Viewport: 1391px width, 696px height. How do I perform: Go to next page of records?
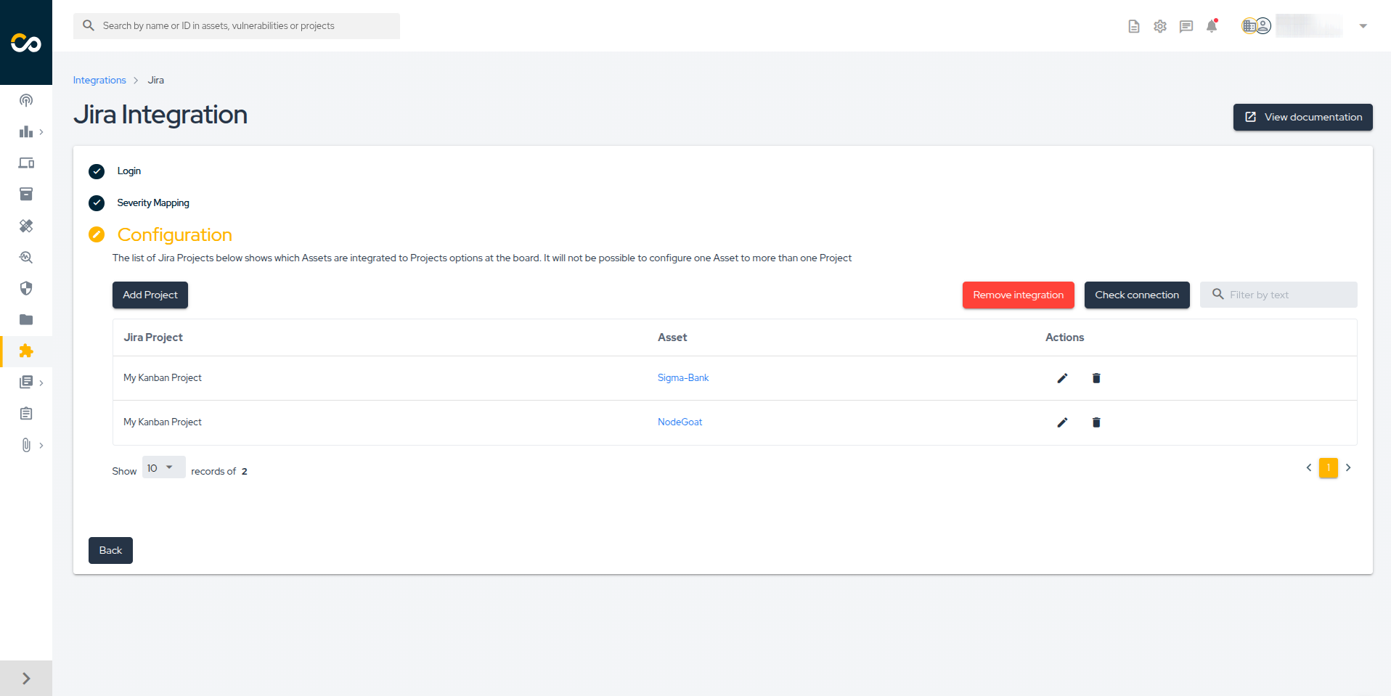click(x=1348, y=468)
